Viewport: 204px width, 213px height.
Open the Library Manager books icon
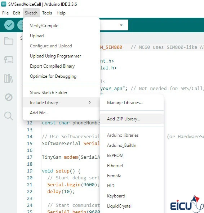coord(9,78)
